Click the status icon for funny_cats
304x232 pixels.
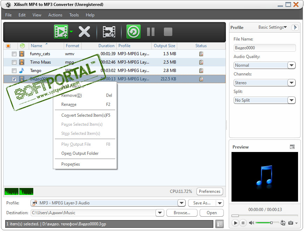point(201,54)
